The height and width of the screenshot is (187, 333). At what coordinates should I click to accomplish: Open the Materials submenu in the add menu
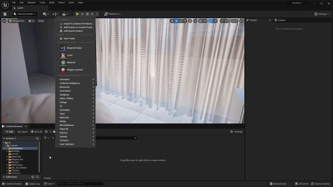point(76,117)
